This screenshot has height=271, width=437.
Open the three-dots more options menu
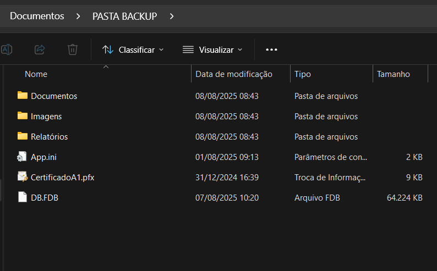(271, 49)
